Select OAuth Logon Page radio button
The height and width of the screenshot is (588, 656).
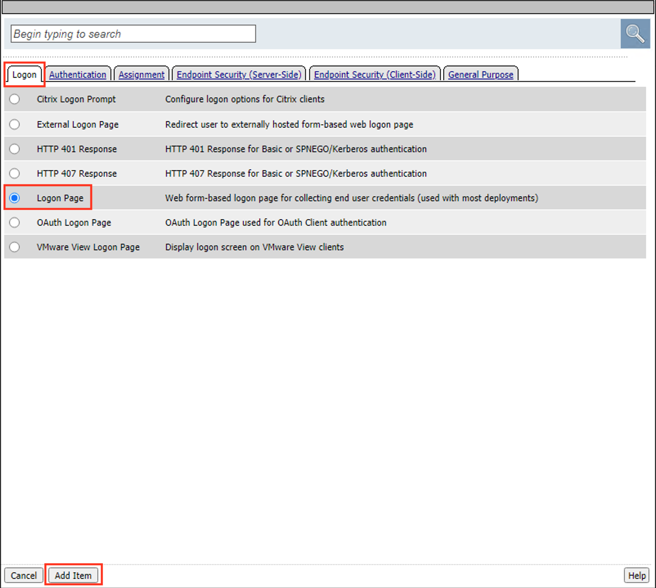coord(15,222)
